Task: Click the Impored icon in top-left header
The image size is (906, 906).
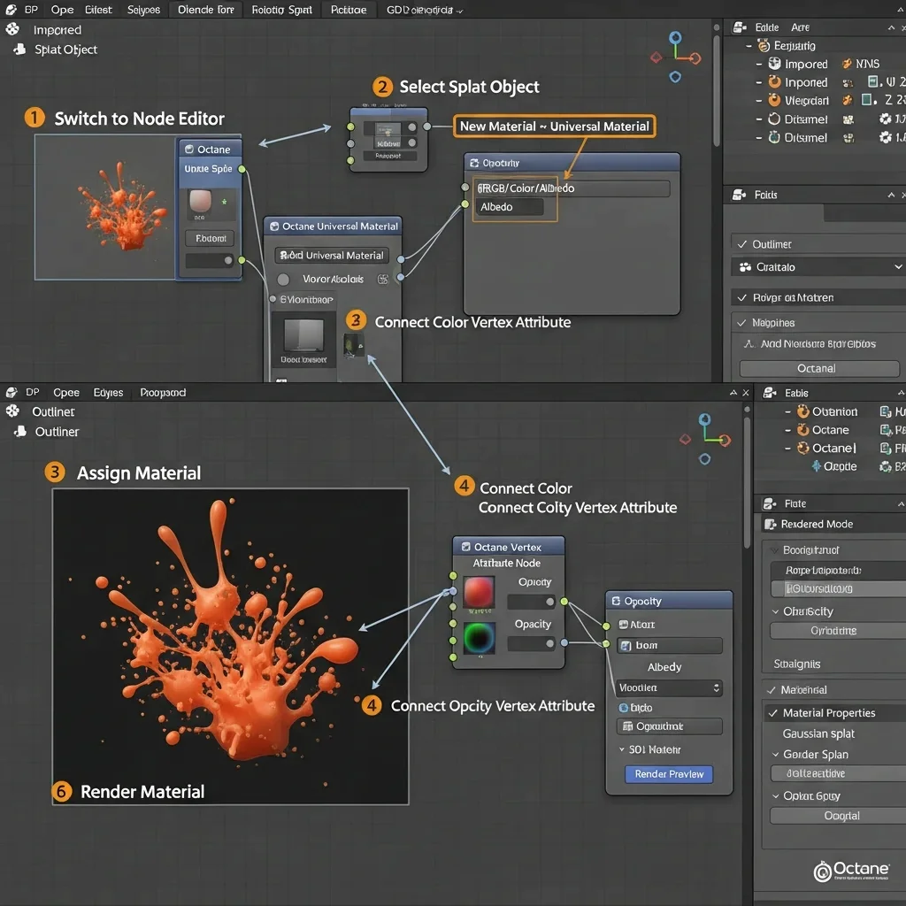Action: coord(12,29)
